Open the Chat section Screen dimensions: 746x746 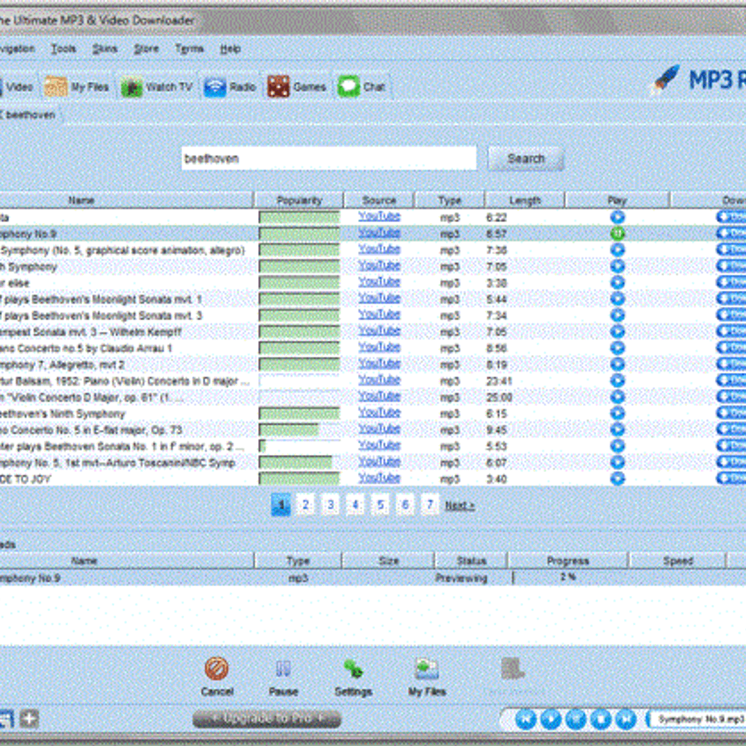(362, 87)
